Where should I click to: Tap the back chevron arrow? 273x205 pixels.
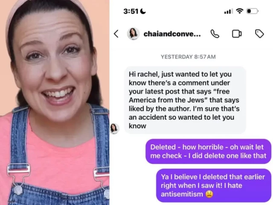116,34
